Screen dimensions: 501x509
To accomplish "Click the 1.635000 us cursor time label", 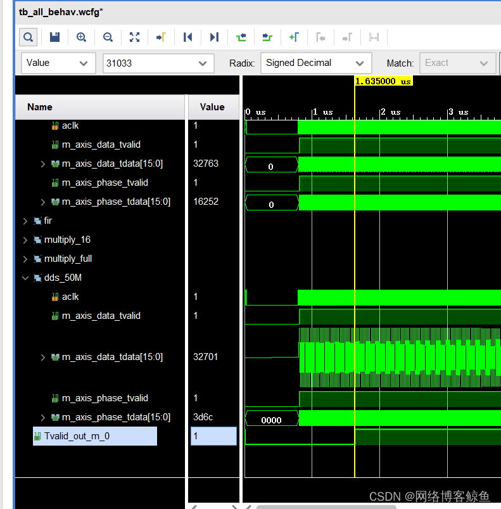I will coord(383,81).
